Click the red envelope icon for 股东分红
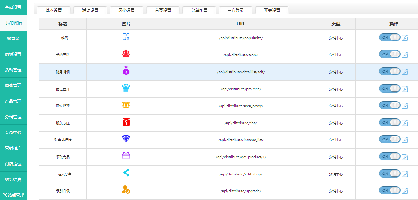This screenshot has height=200, width=418. (126, 122)
